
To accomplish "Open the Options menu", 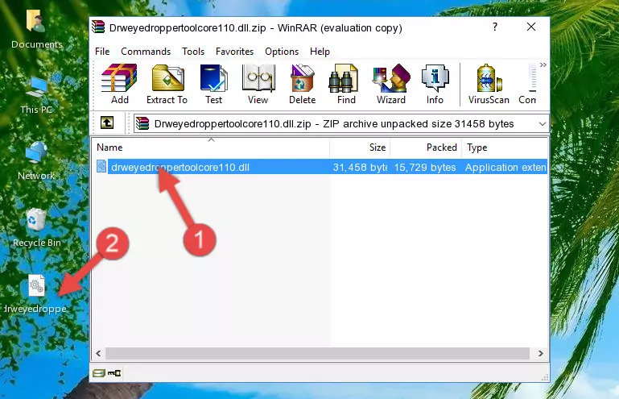I will point(282,52).
